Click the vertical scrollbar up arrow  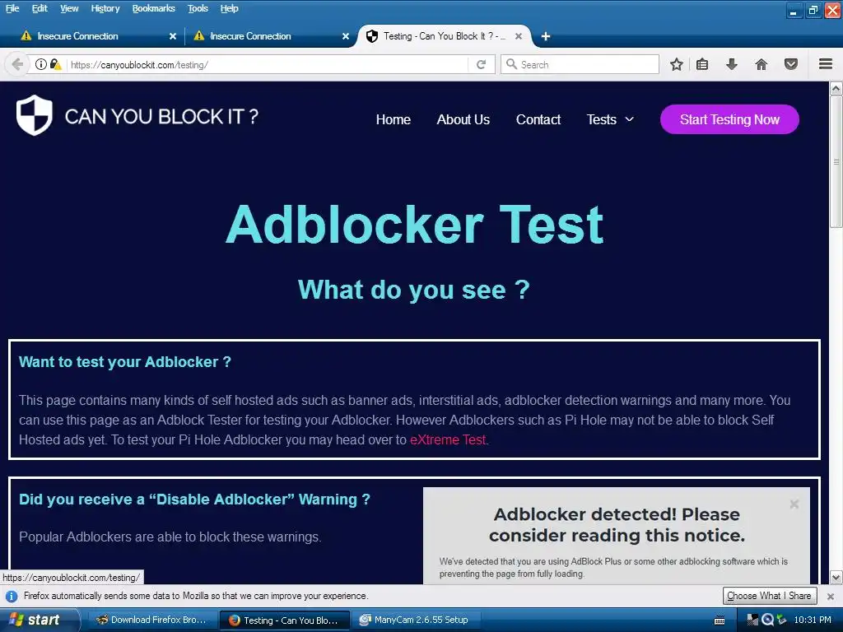coord(836,87)
